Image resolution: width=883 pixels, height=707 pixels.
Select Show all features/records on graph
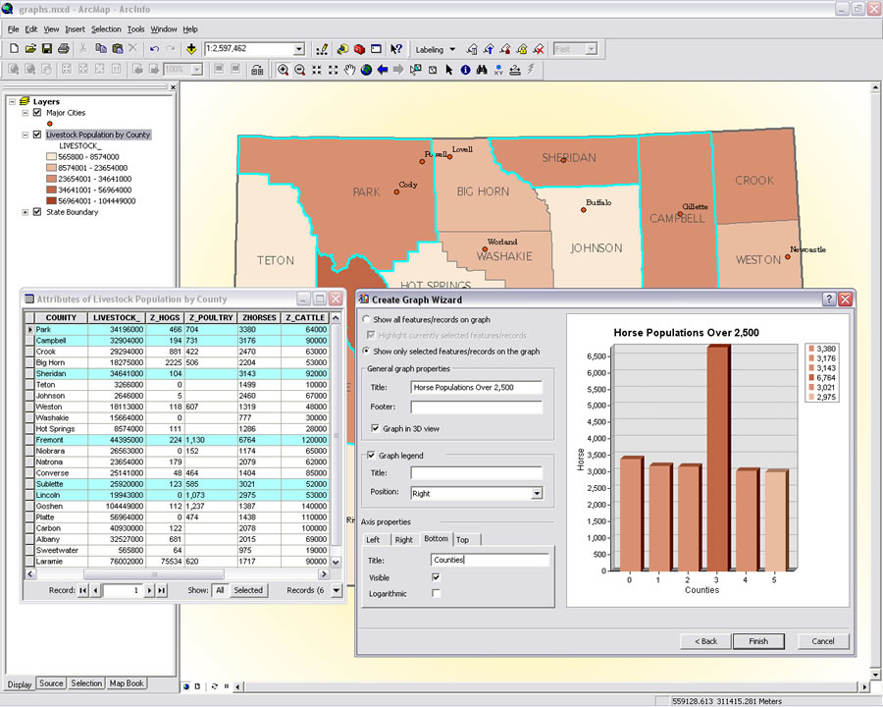(x=367, y=320)
